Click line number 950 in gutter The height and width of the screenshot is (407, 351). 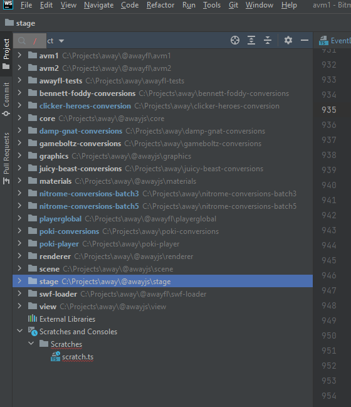pyautogui.click(x=329, y=336)
